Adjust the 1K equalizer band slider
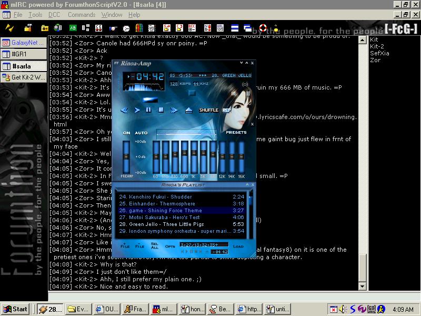 (x=194, y=156)
